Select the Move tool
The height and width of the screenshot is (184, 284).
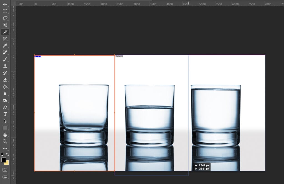coord(5,5)
